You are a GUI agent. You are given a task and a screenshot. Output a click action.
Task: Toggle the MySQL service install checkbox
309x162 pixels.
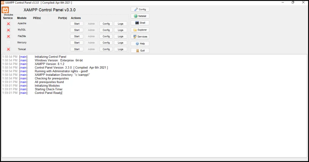[x=8, y=30]
